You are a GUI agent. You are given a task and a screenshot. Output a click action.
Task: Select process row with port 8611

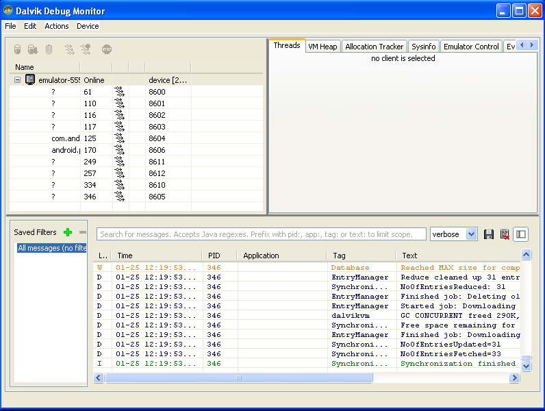pos(136,162)
